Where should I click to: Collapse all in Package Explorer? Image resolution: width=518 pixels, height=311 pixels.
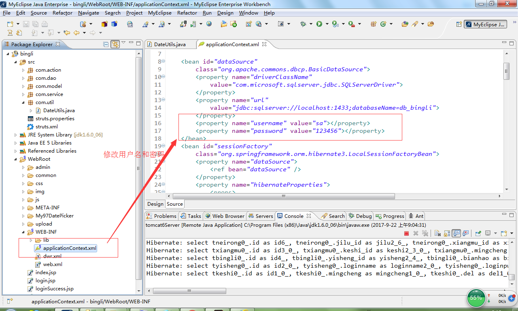coord(106,44)
